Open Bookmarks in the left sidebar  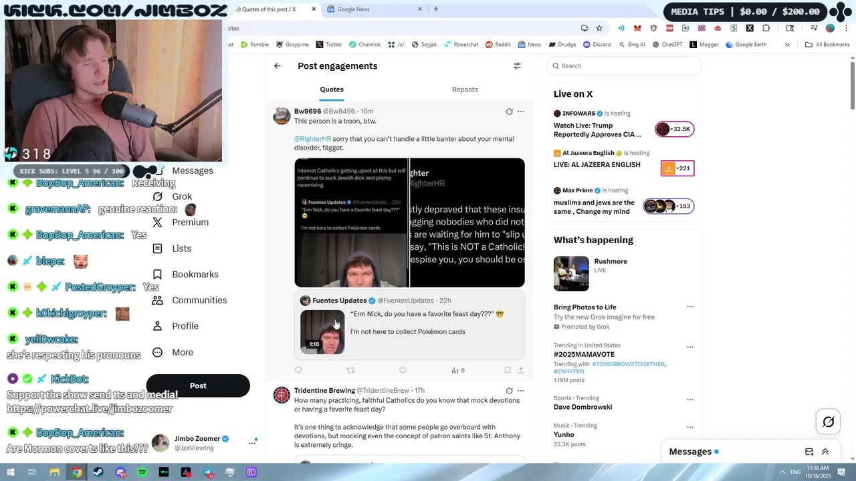(x=185, y=275)
